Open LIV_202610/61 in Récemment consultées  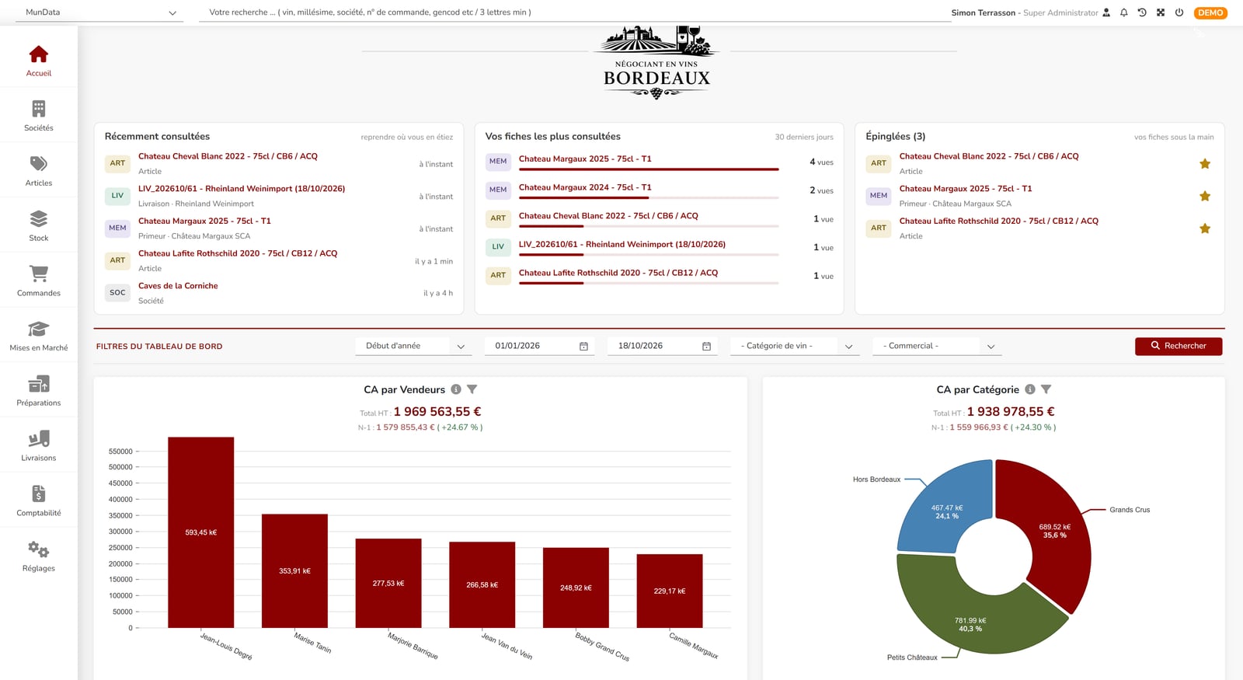pos(242,189)
